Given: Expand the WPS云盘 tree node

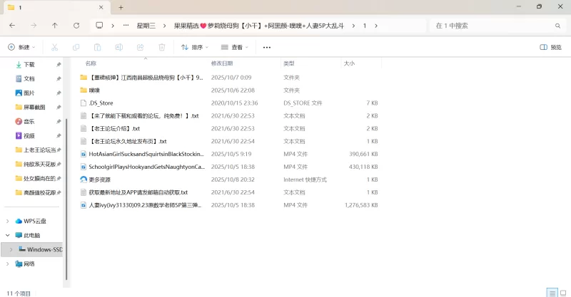Looking at the screenshot, I should [7, 221].
